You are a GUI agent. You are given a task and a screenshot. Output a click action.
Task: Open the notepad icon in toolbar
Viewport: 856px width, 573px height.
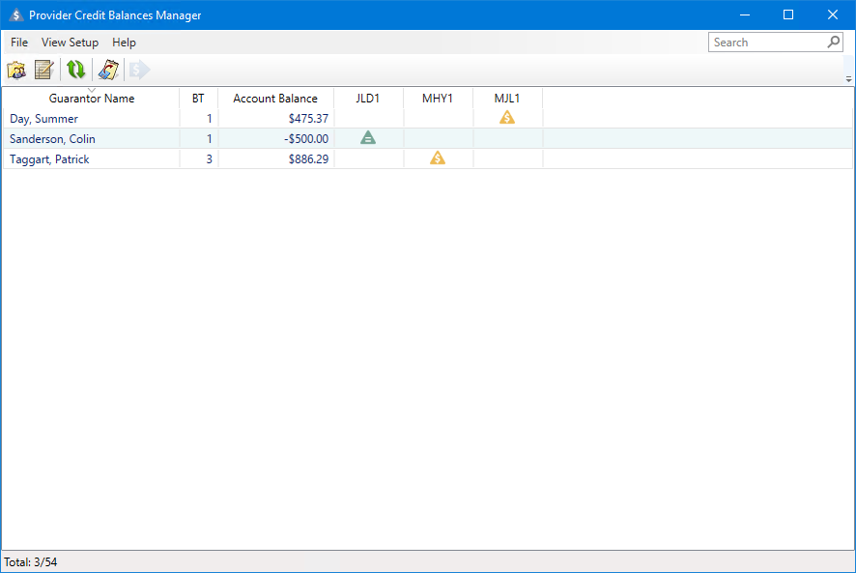coord(43,70)
